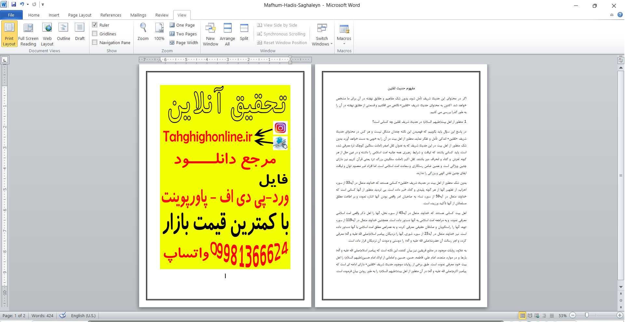Switch to Web Layout view

[x=47, y=34]
